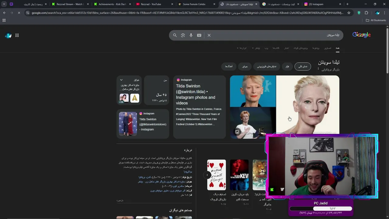
Task: Switch to the Achievements - Kick tab
Action: point(113,4)
